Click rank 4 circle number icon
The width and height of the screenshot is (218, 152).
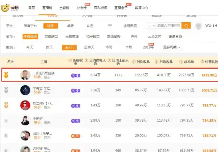coord(6,120)
